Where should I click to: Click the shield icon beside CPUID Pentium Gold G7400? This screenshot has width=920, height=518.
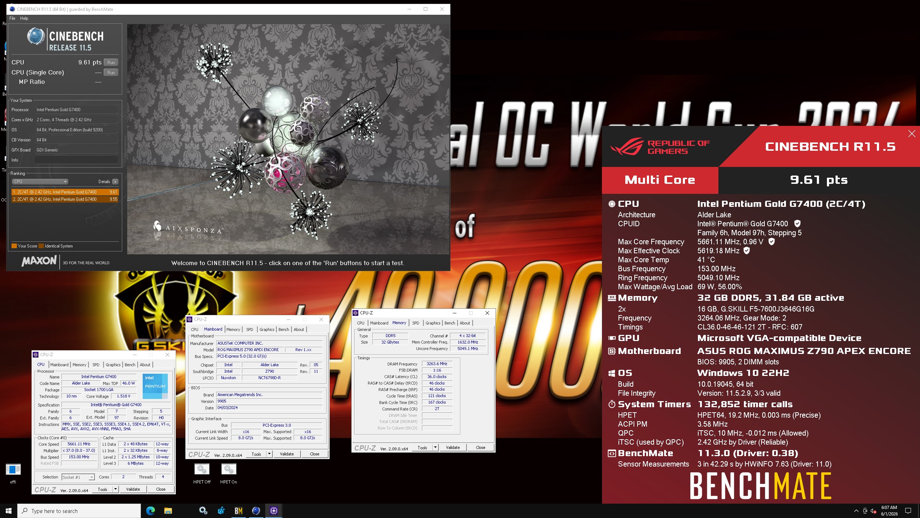[x=797, y=224]
